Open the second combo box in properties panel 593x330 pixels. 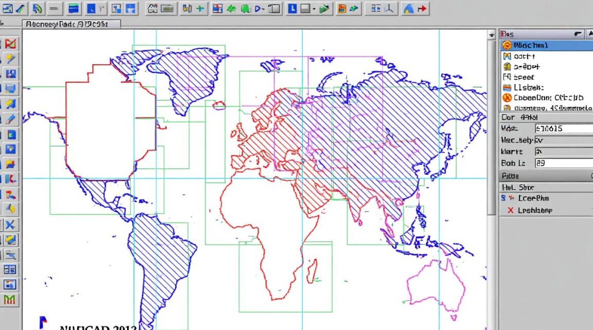click(563, 140)
